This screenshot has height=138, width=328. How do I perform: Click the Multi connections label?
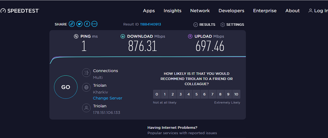tap(98, 77)
